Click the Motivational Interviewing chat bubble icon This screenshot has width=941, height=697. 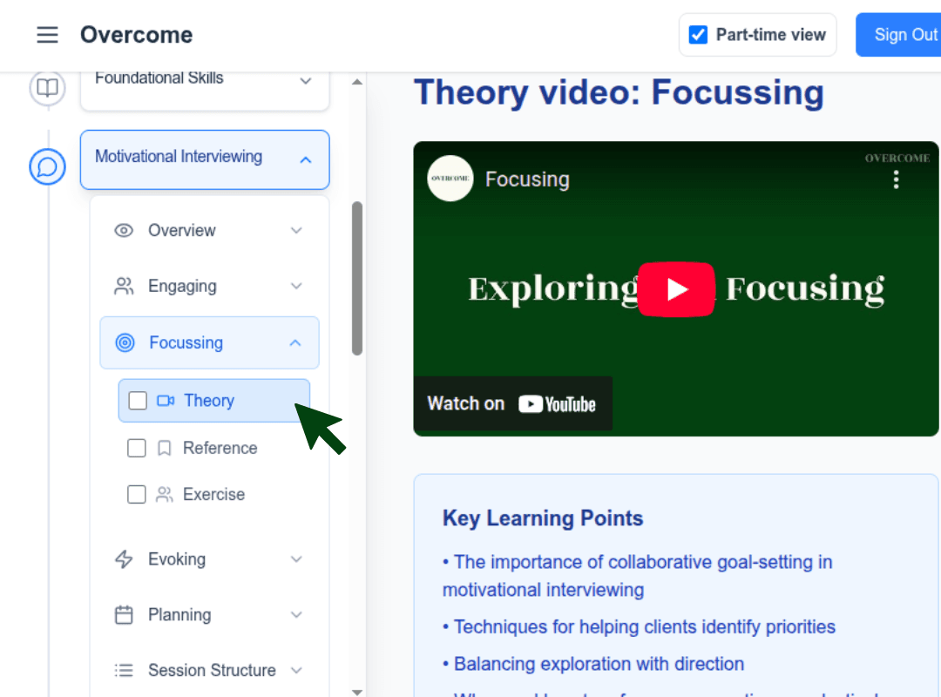[47, 166]
